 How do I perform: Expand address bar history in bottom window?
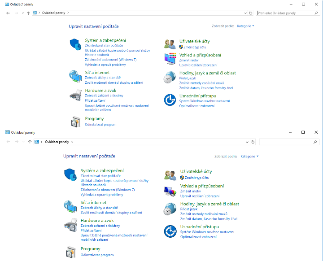point(247,142)
